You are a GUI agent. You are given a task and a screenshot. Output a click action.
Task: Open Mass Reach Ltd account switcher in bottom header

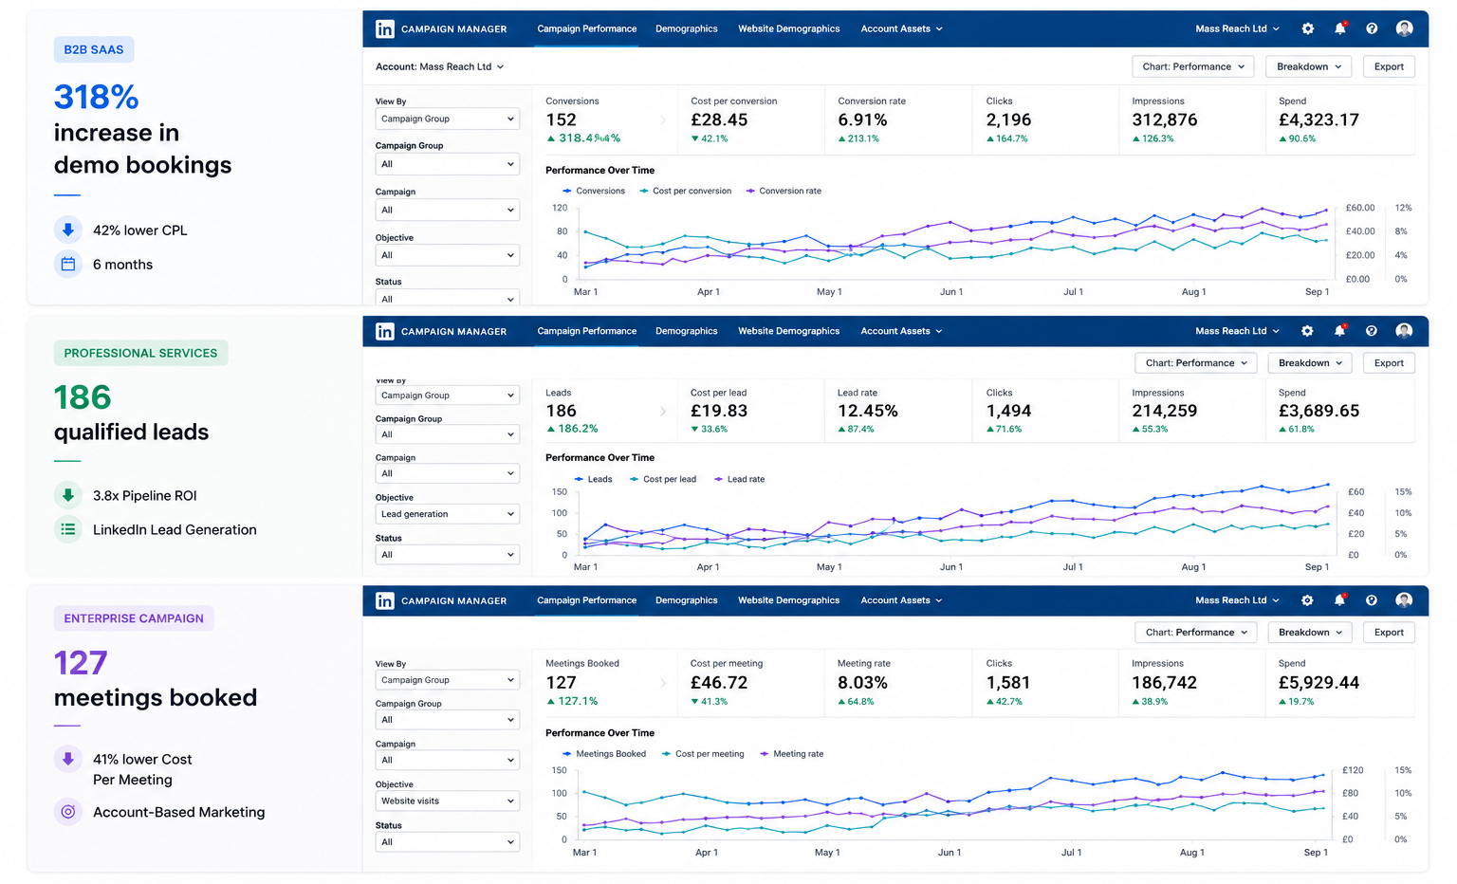(x=1237, y=600)
